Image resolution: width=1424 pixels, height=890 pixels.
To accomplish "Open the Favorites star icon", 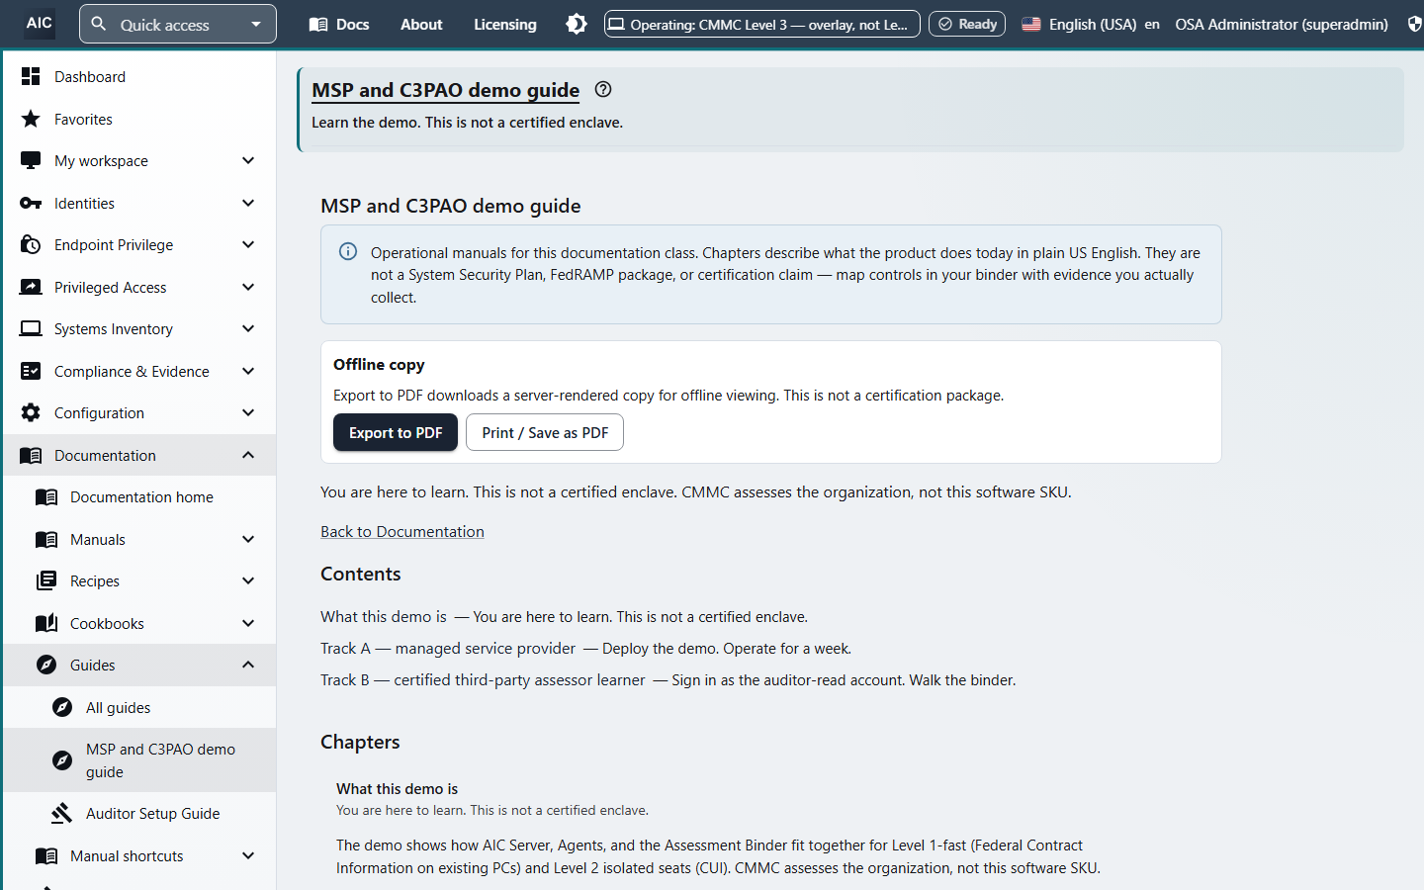I will click(x=31, y=119).
